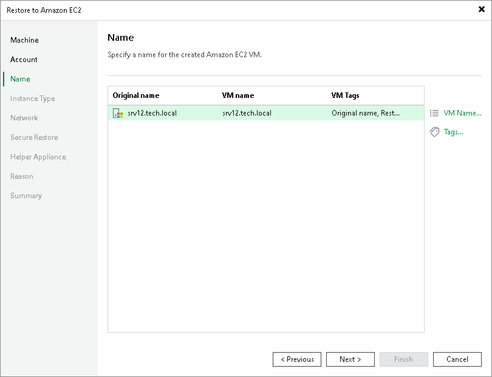Select the Network step

(24, 117)
